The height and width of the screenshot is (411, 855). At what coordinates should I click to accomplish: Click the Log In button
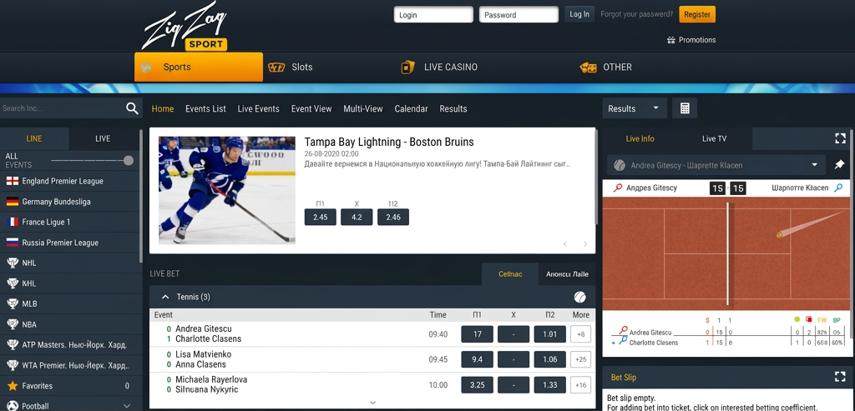(579, 15)
